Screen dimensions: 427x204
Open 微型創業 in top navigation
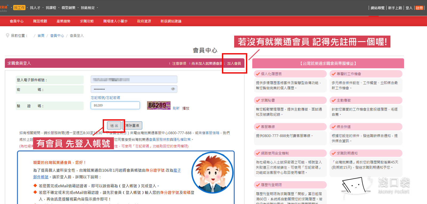point(69,8)
